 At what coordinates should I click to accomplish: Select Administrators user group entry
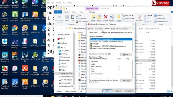[108, 46]
